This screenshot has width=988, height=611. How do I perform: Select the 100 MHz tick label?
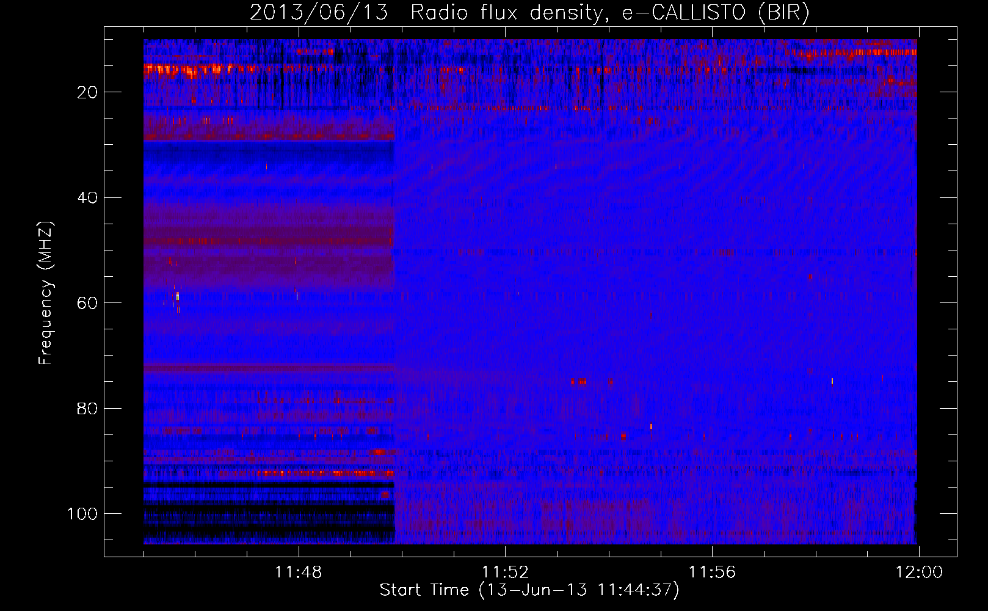[82, 514]
